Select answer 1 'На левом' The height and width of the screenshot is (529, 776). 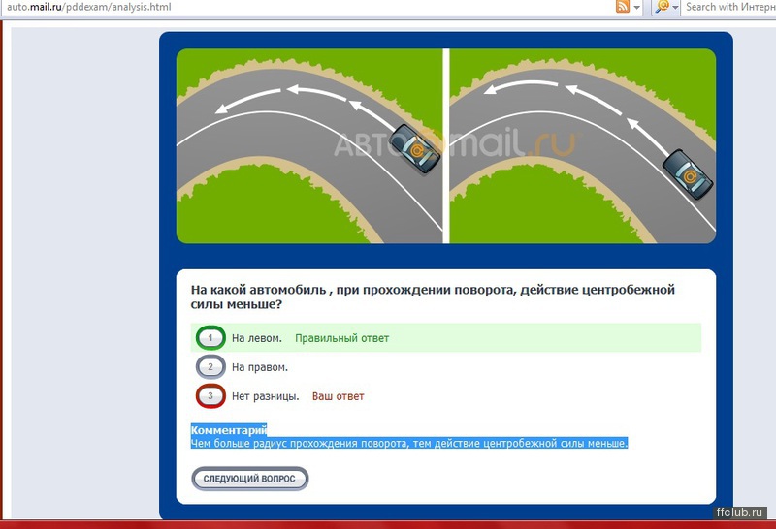point(210,338)
